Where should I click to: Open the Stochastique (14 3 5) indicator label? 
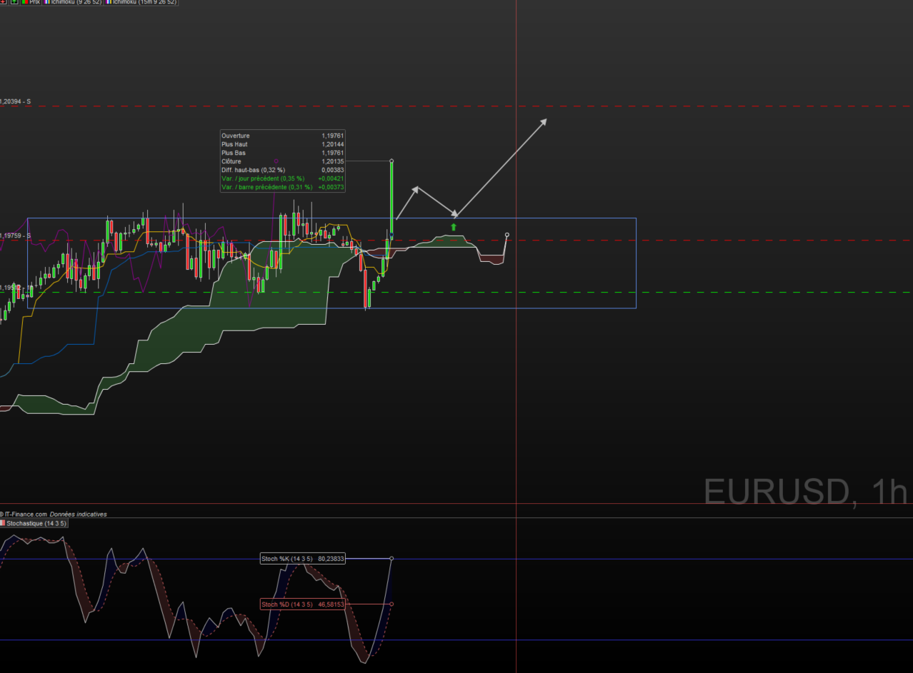click(35, 523)
